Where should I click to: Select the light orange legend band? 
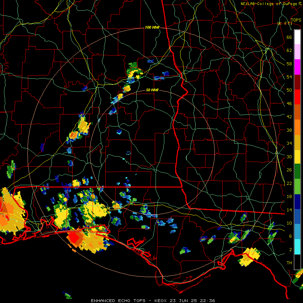(x=297, y=127)
